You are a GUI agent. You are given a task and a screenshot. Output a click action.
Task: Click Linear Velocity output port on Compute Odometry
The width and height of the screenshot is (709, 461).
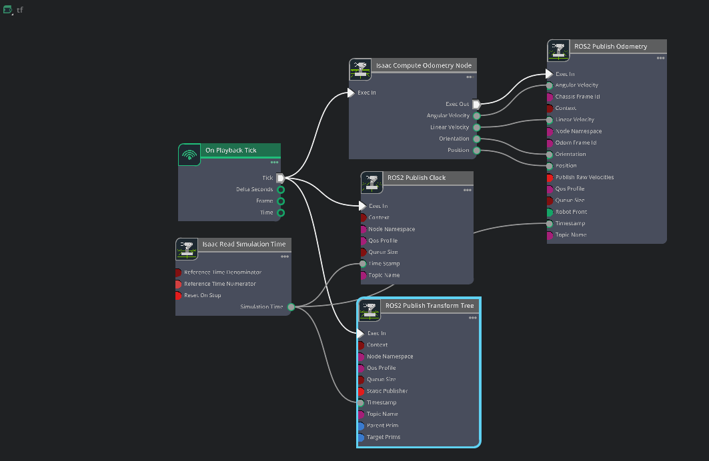click(x=477, y=127)
